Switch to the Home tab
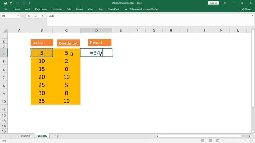This screenshot has height=143, width=255. coord(17,9)
